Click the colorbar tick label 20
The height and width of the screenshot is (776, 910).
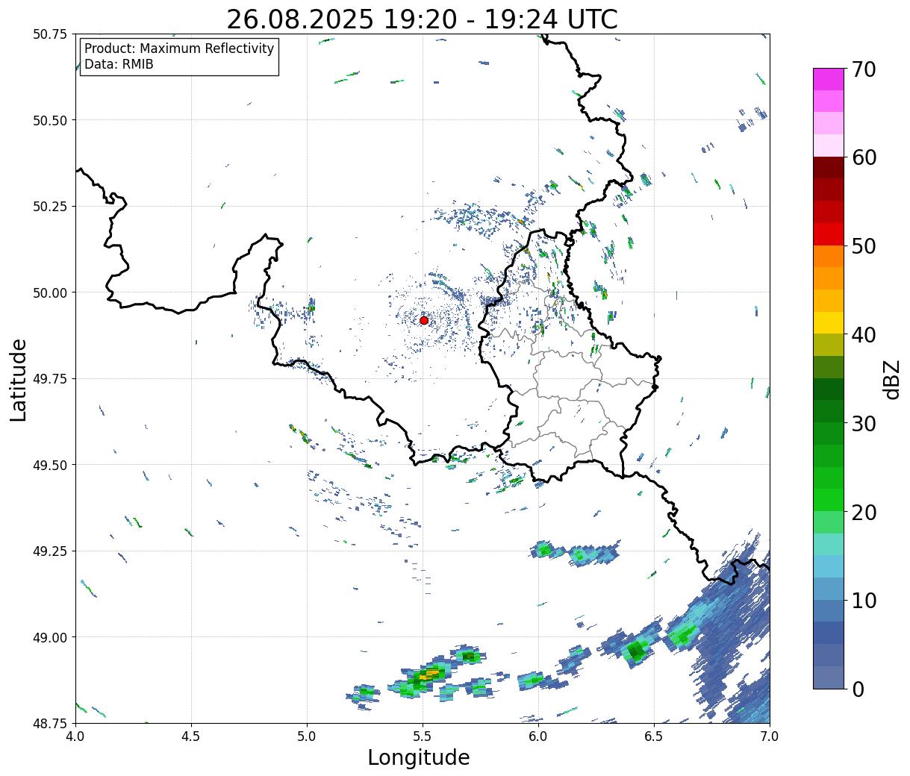coord(863,512)
